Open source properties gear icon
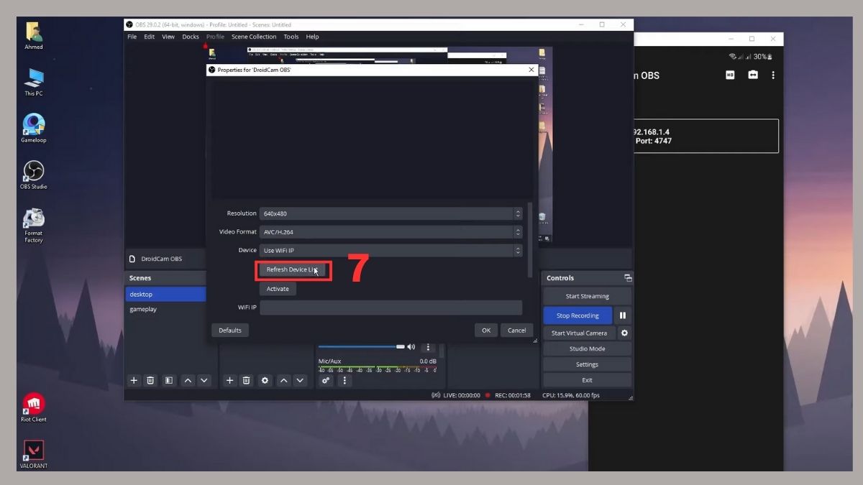The image size is (863, 485). coord(265,380)
